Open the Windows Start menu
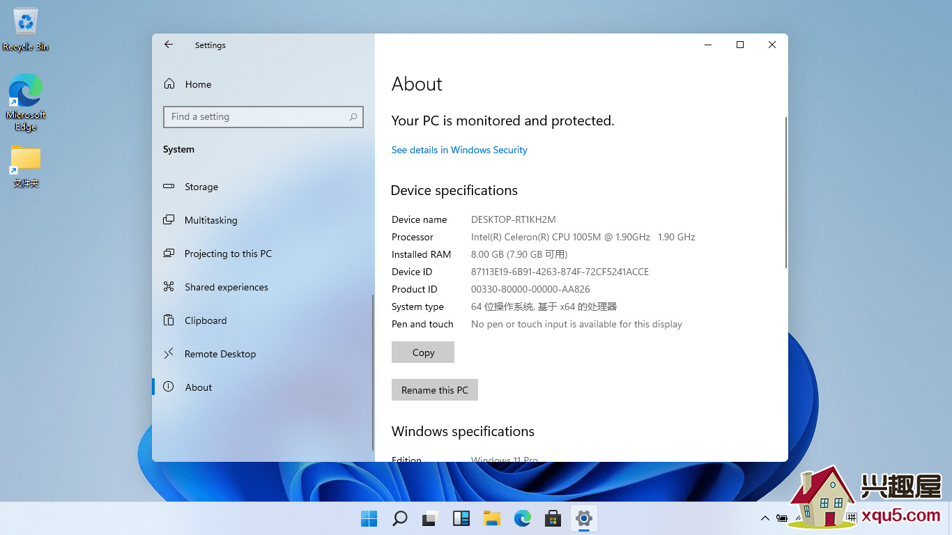952x535 pixels. 369,518
